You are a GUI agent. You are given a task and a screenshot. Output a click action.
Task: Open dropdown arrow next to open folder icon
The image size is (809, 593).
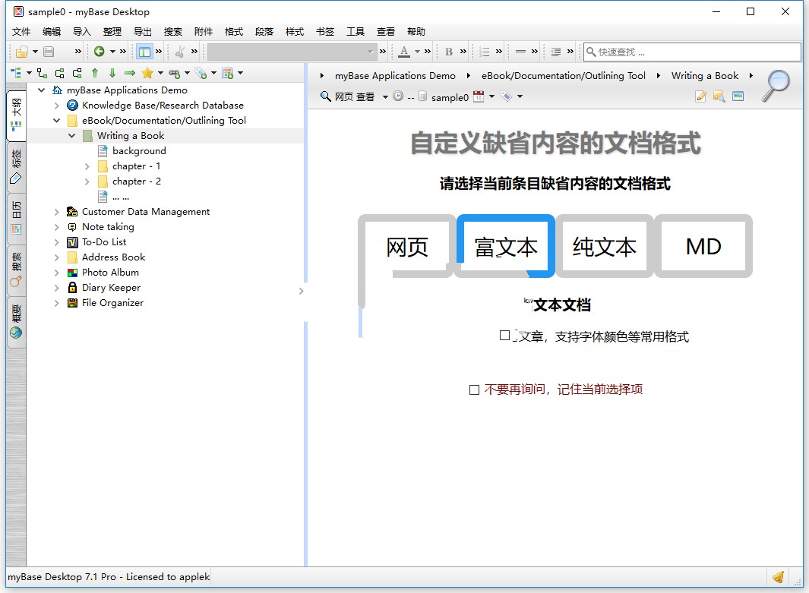(x=35, y=52)
